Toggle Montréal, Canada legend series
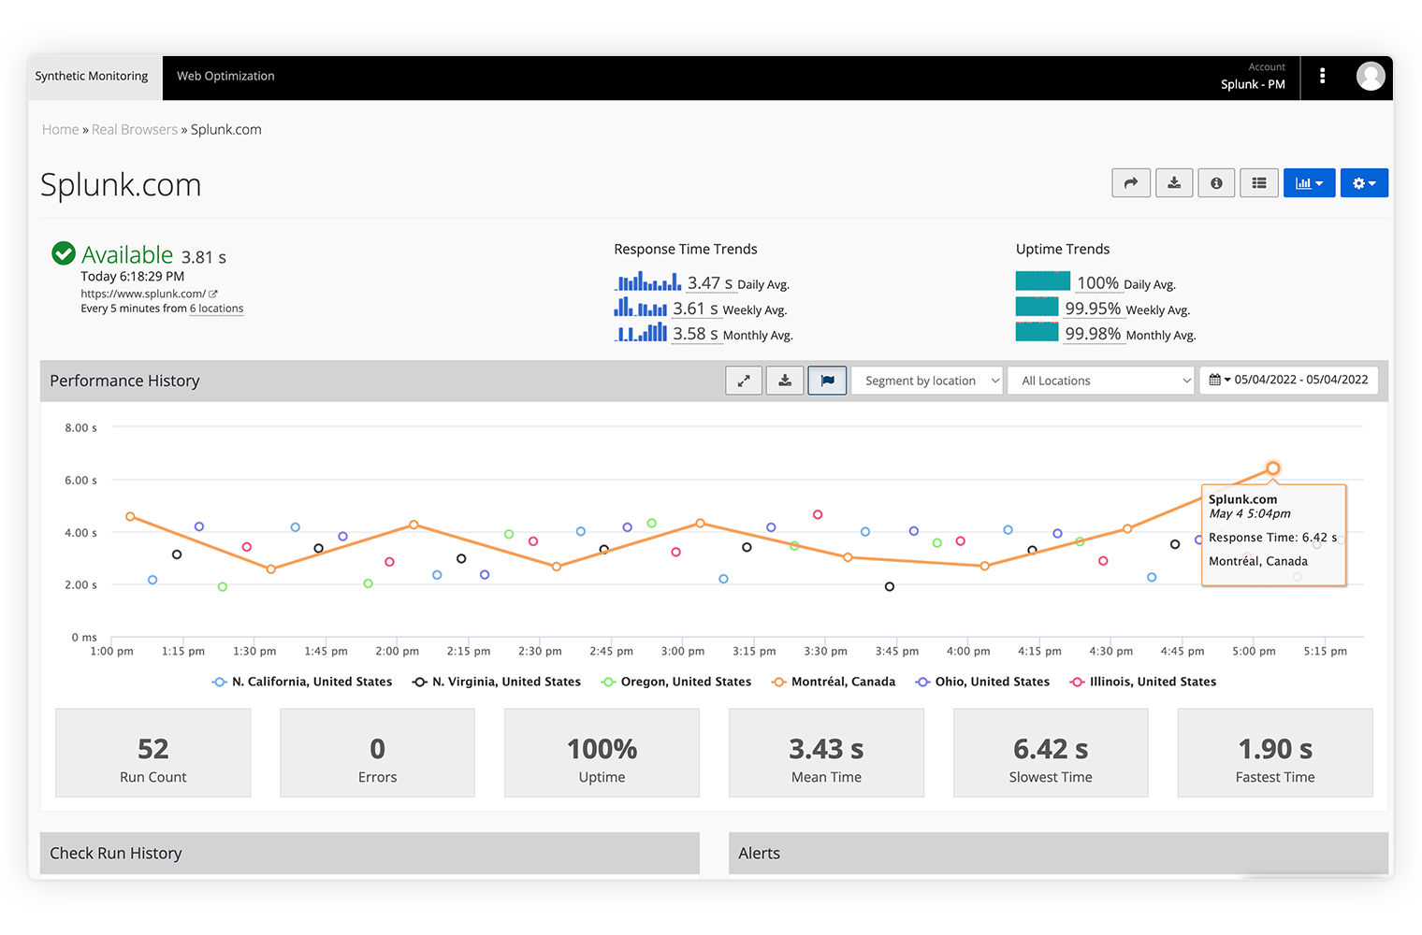 click(834, 682)
